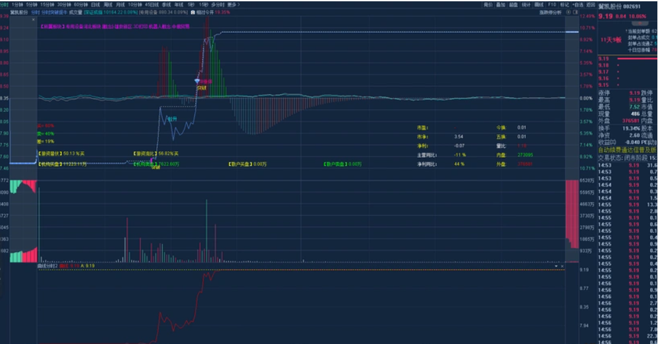The height and width of the screenshot is (344, 658).
Task: Click the 相对今开 camera icon
Action: 192,12
